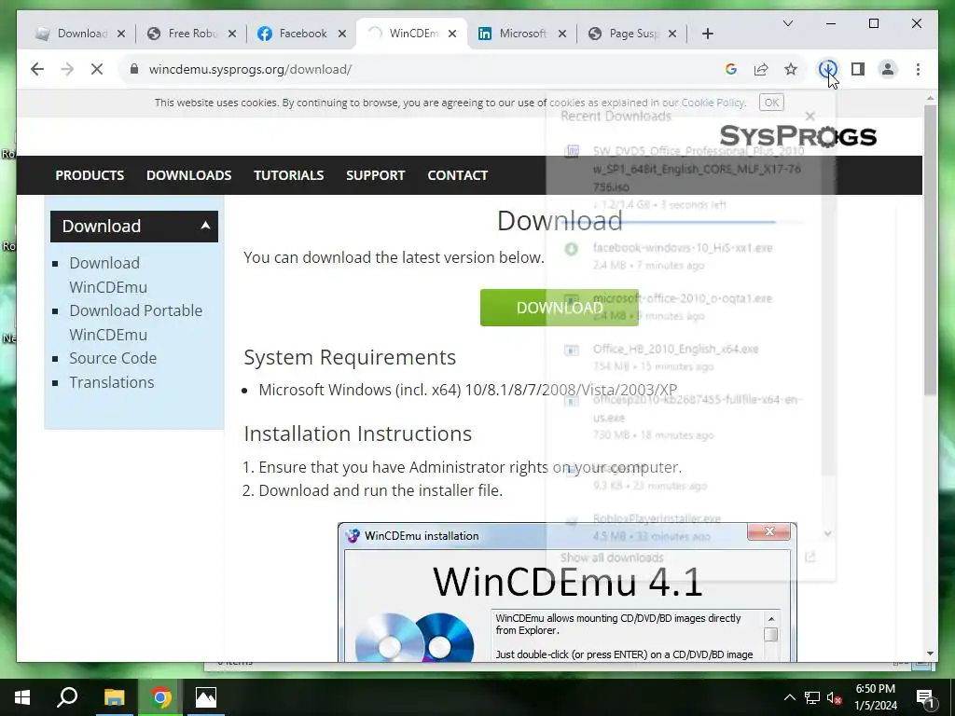Viewport: 955px width, 716px height.
Task: Open the Cookie Policy link
Action: click(713, 103)
